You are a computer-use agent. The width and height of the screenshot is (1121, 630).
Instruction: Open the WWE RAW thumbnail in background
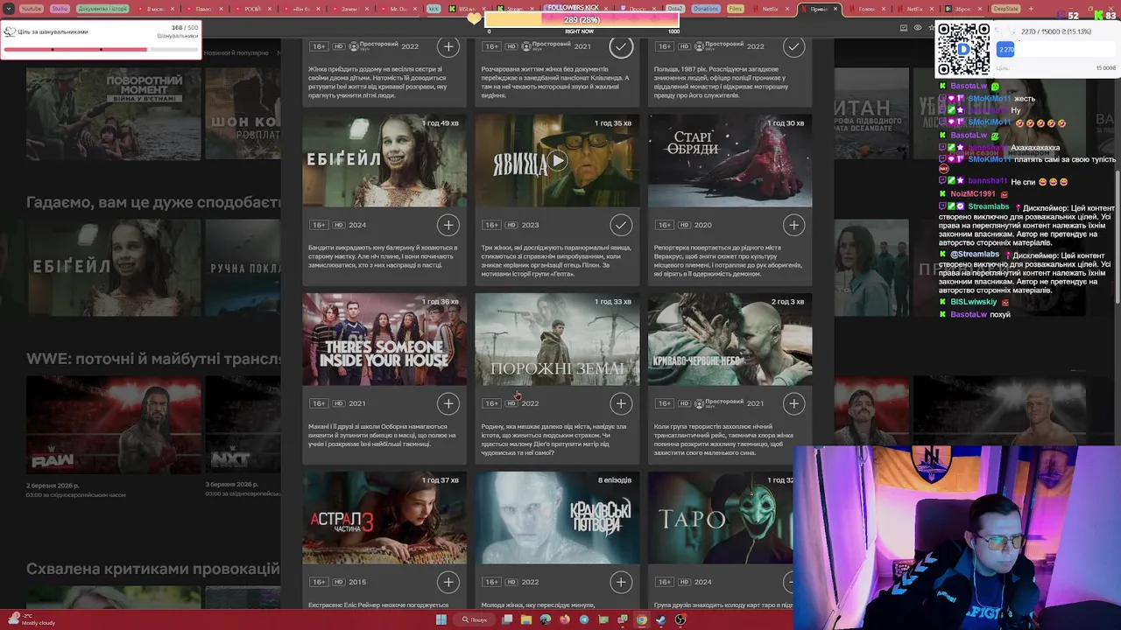coord(113,425)
